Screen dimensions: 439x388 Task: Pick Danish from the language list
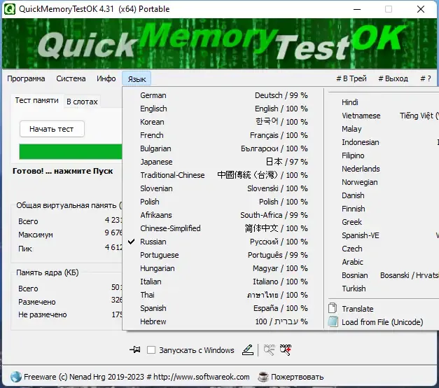click(382, 195)
